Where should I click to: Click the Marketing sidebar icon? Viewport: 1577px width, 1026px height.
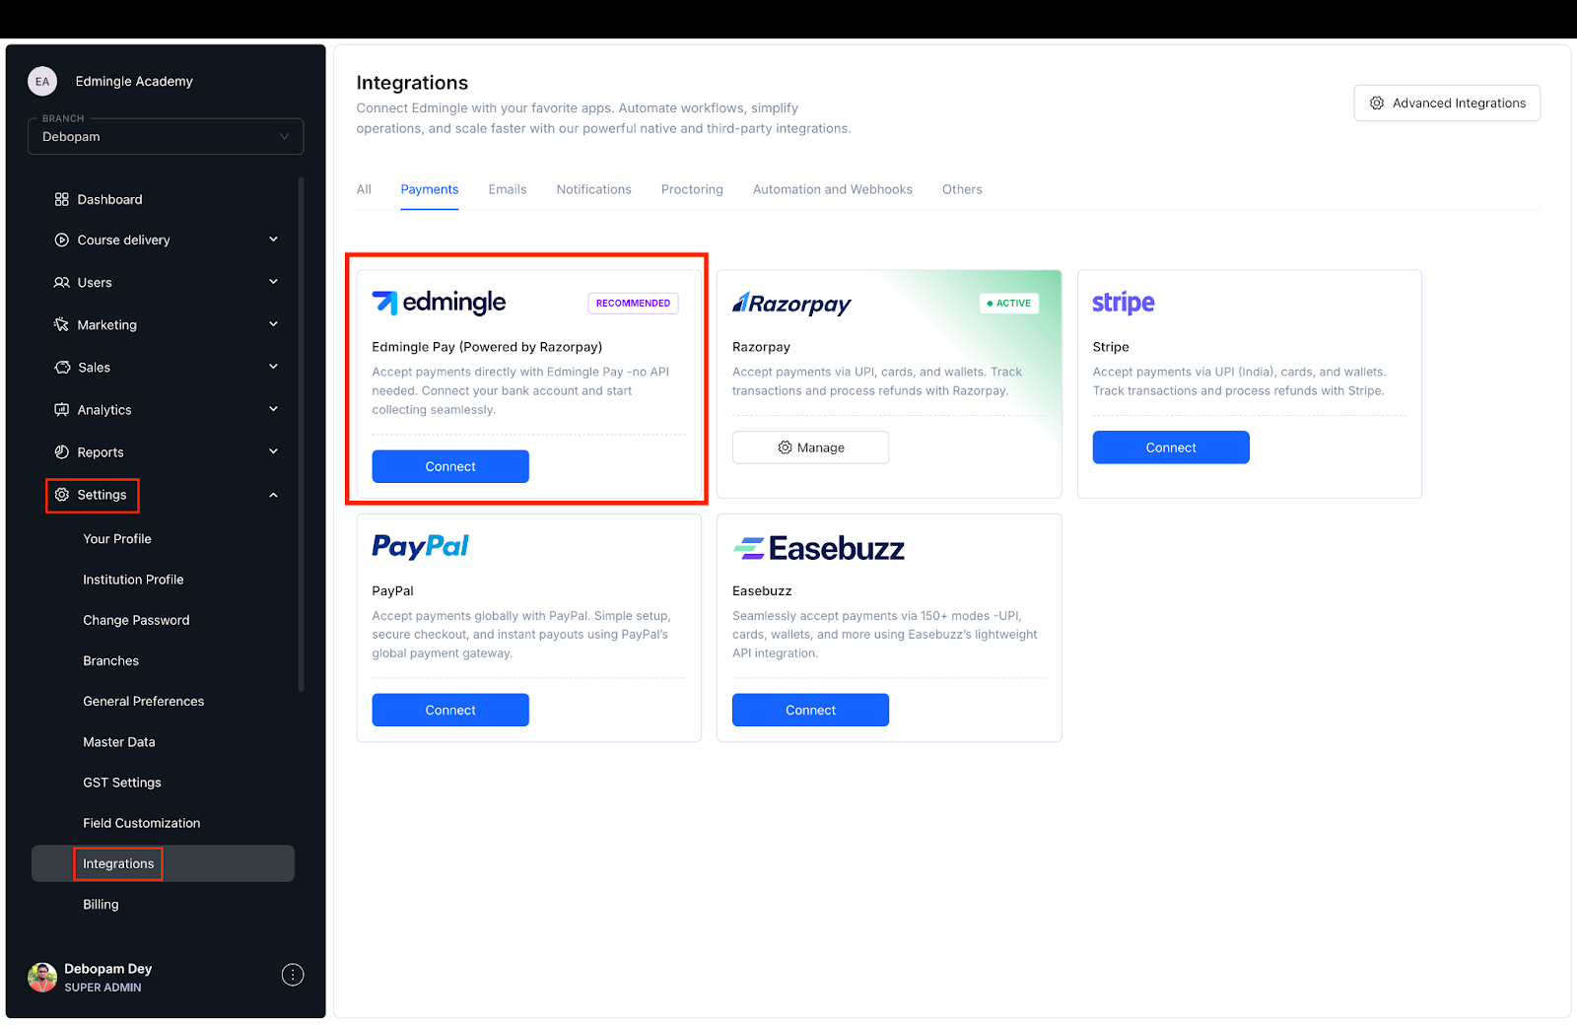point(61,324)
